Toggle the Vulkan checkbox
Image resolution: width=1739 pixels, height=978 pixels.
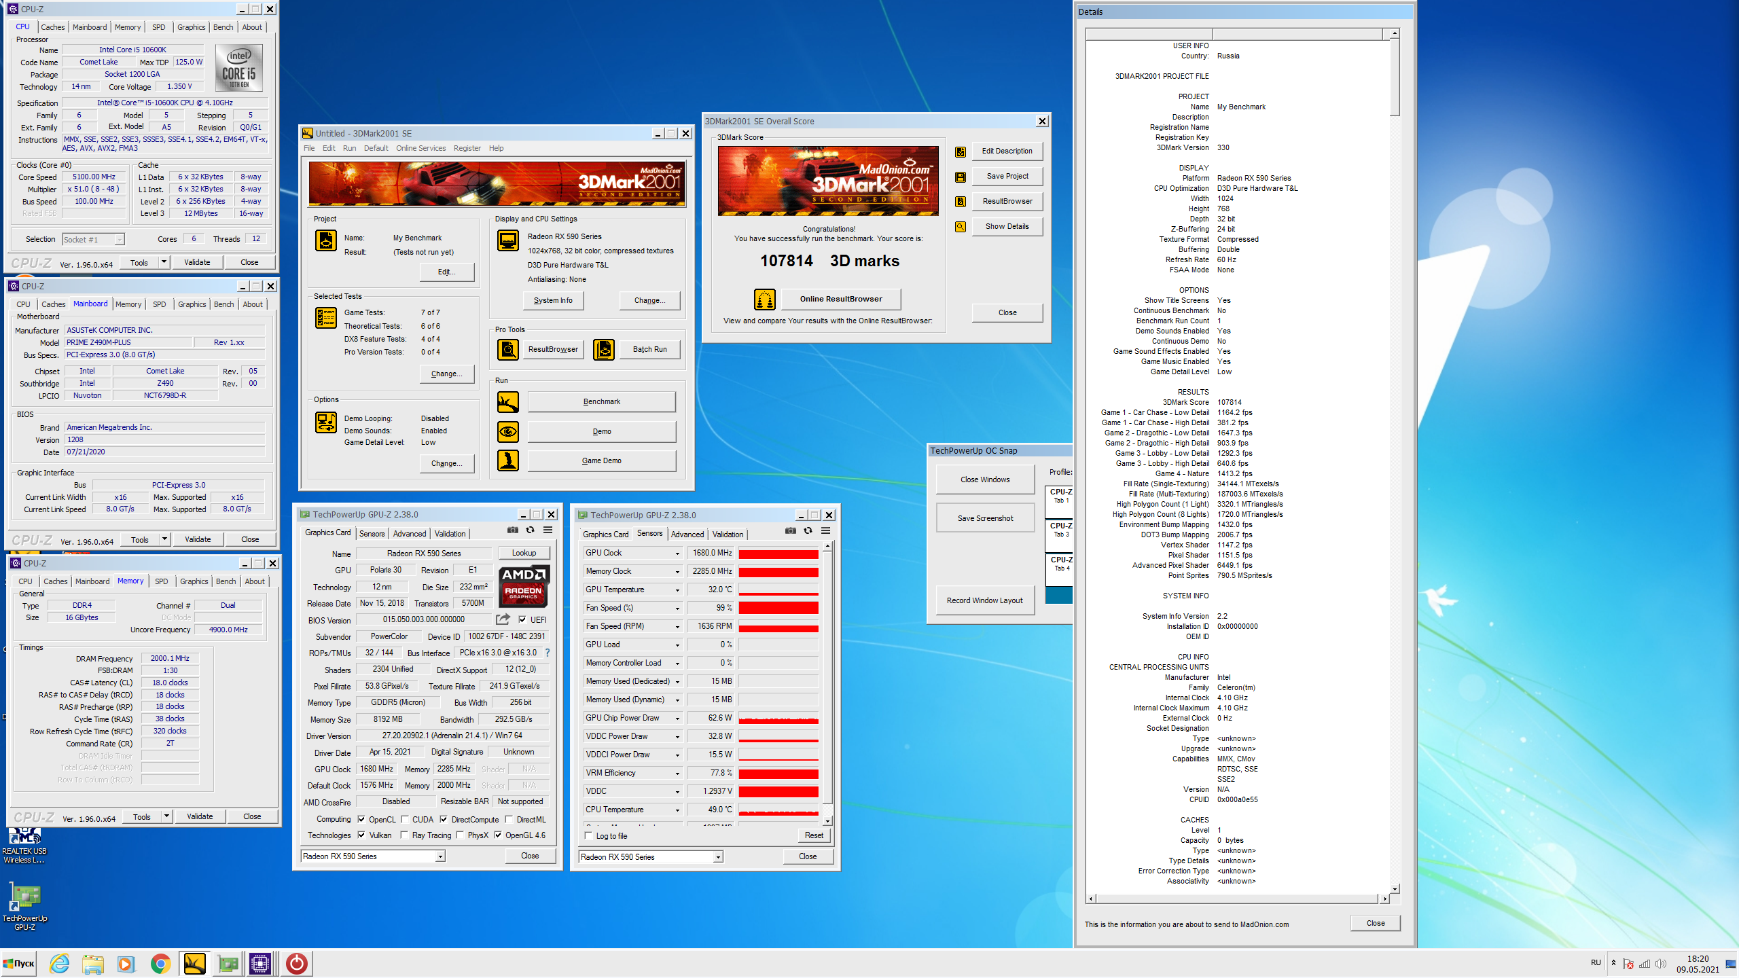pyautogui.click(x=362, y=835)
